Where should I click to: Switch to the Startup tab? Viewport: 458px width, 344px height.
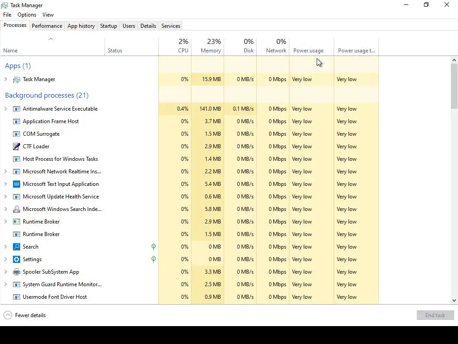[109, 26]
